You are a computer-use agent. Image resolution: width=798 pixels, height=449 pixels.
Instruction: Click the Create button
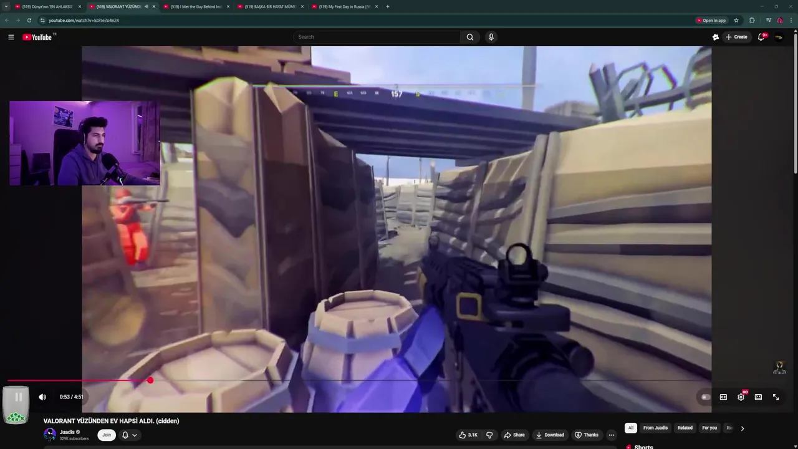[736, 37]
